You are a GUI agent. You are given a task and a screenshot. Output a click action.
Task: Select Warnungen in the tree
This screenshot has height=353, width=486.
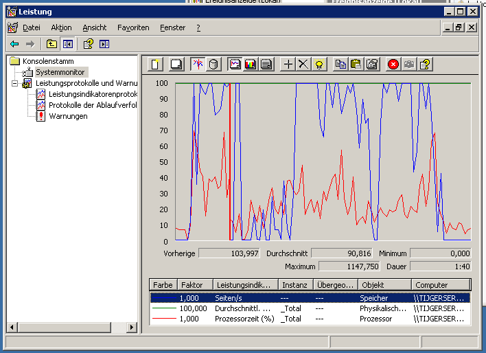[68, 116]
